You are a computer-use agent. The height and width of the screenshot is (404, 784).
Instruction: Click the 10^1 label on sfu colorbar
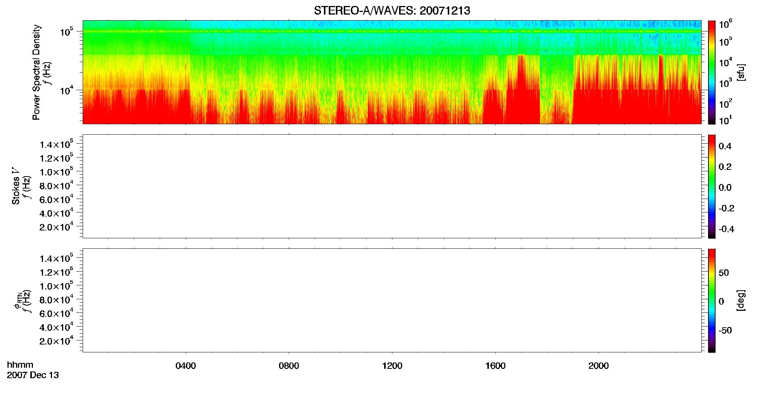tap(726, 120)
